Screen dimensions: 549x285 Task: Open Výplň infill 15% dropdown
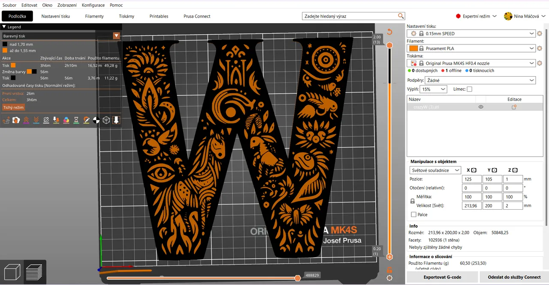[434, 89]
